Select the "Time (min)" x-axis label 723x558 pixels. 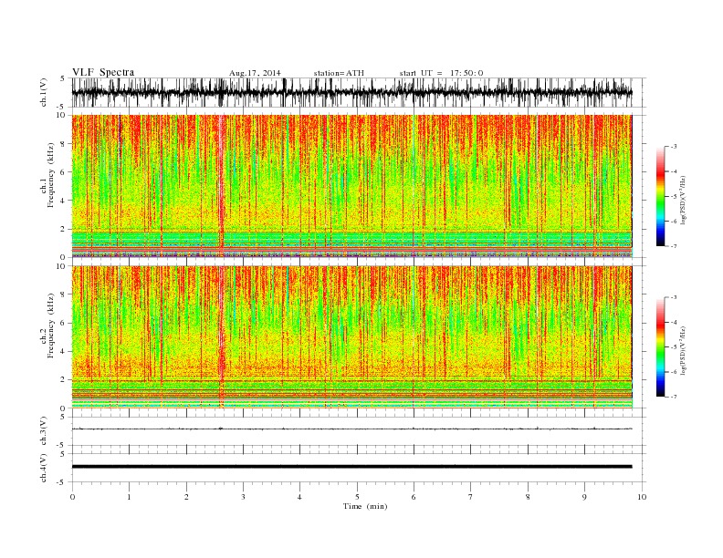[365, 506]
